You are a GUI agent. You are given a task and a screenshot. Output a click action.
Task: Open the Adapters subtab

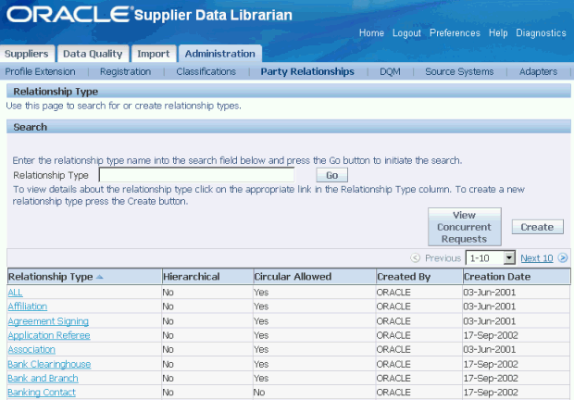pyautogui.click(x=538, y=71)
